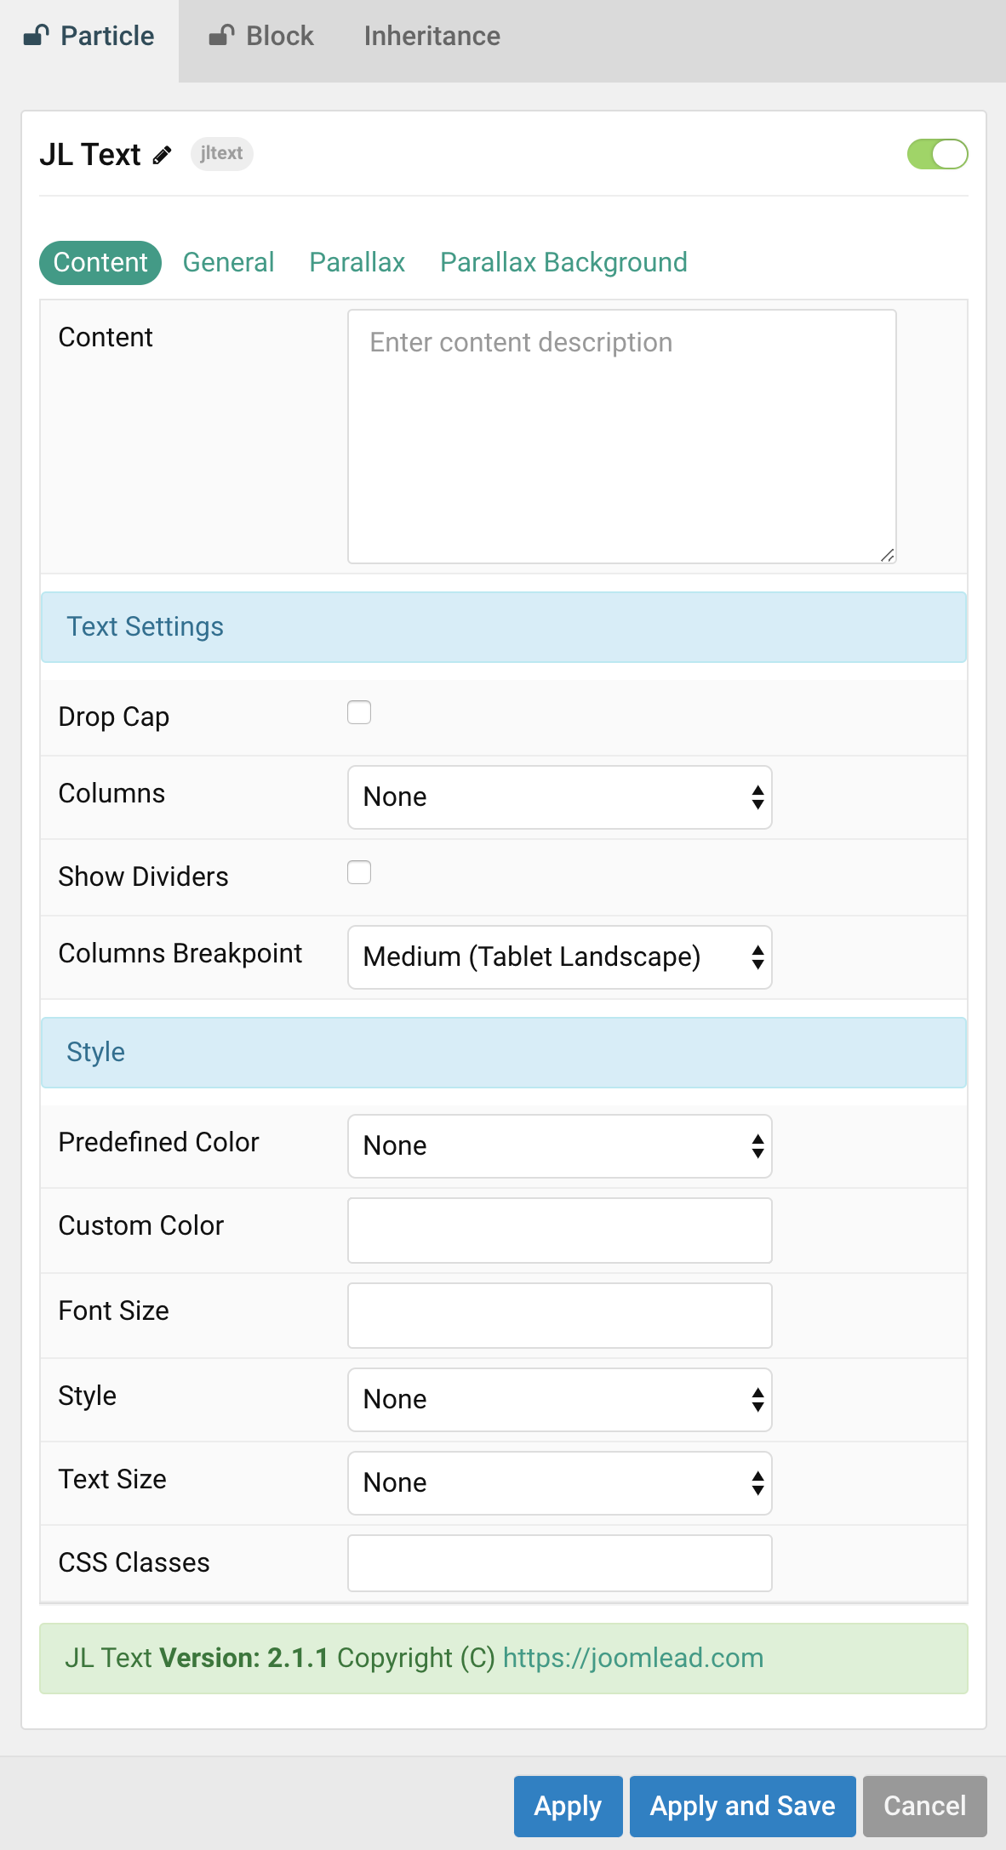Click the unlock icon on Particle tab
The image size is (1006, 1850).
37,36
